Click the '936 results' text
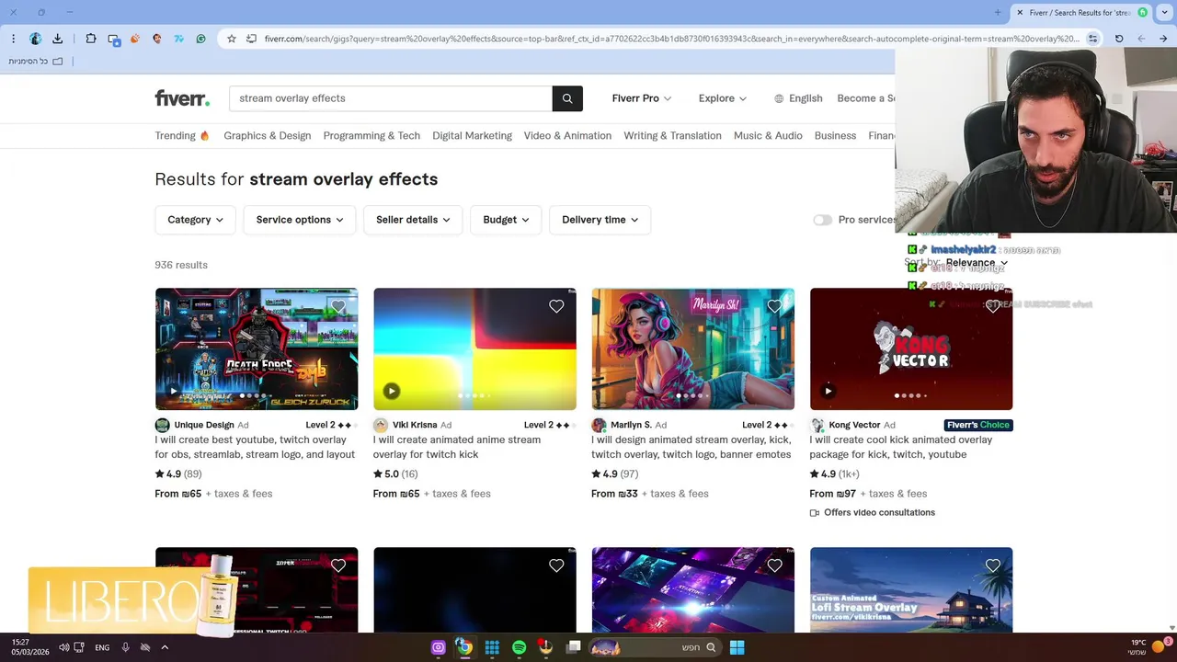This screenshot has height=662, width=1177. click(x=181, y=265)
